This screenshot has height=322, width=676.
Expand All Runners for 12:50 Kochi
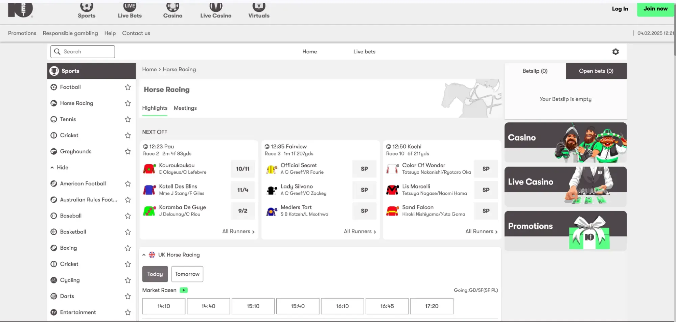[482, 231]
